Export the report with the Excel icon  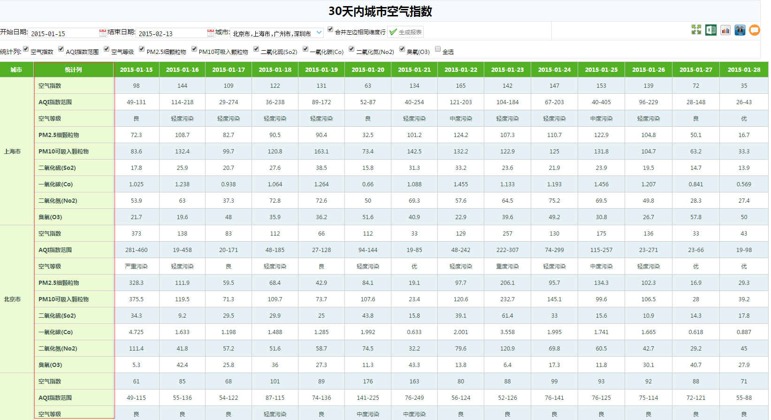click(710, 30)
